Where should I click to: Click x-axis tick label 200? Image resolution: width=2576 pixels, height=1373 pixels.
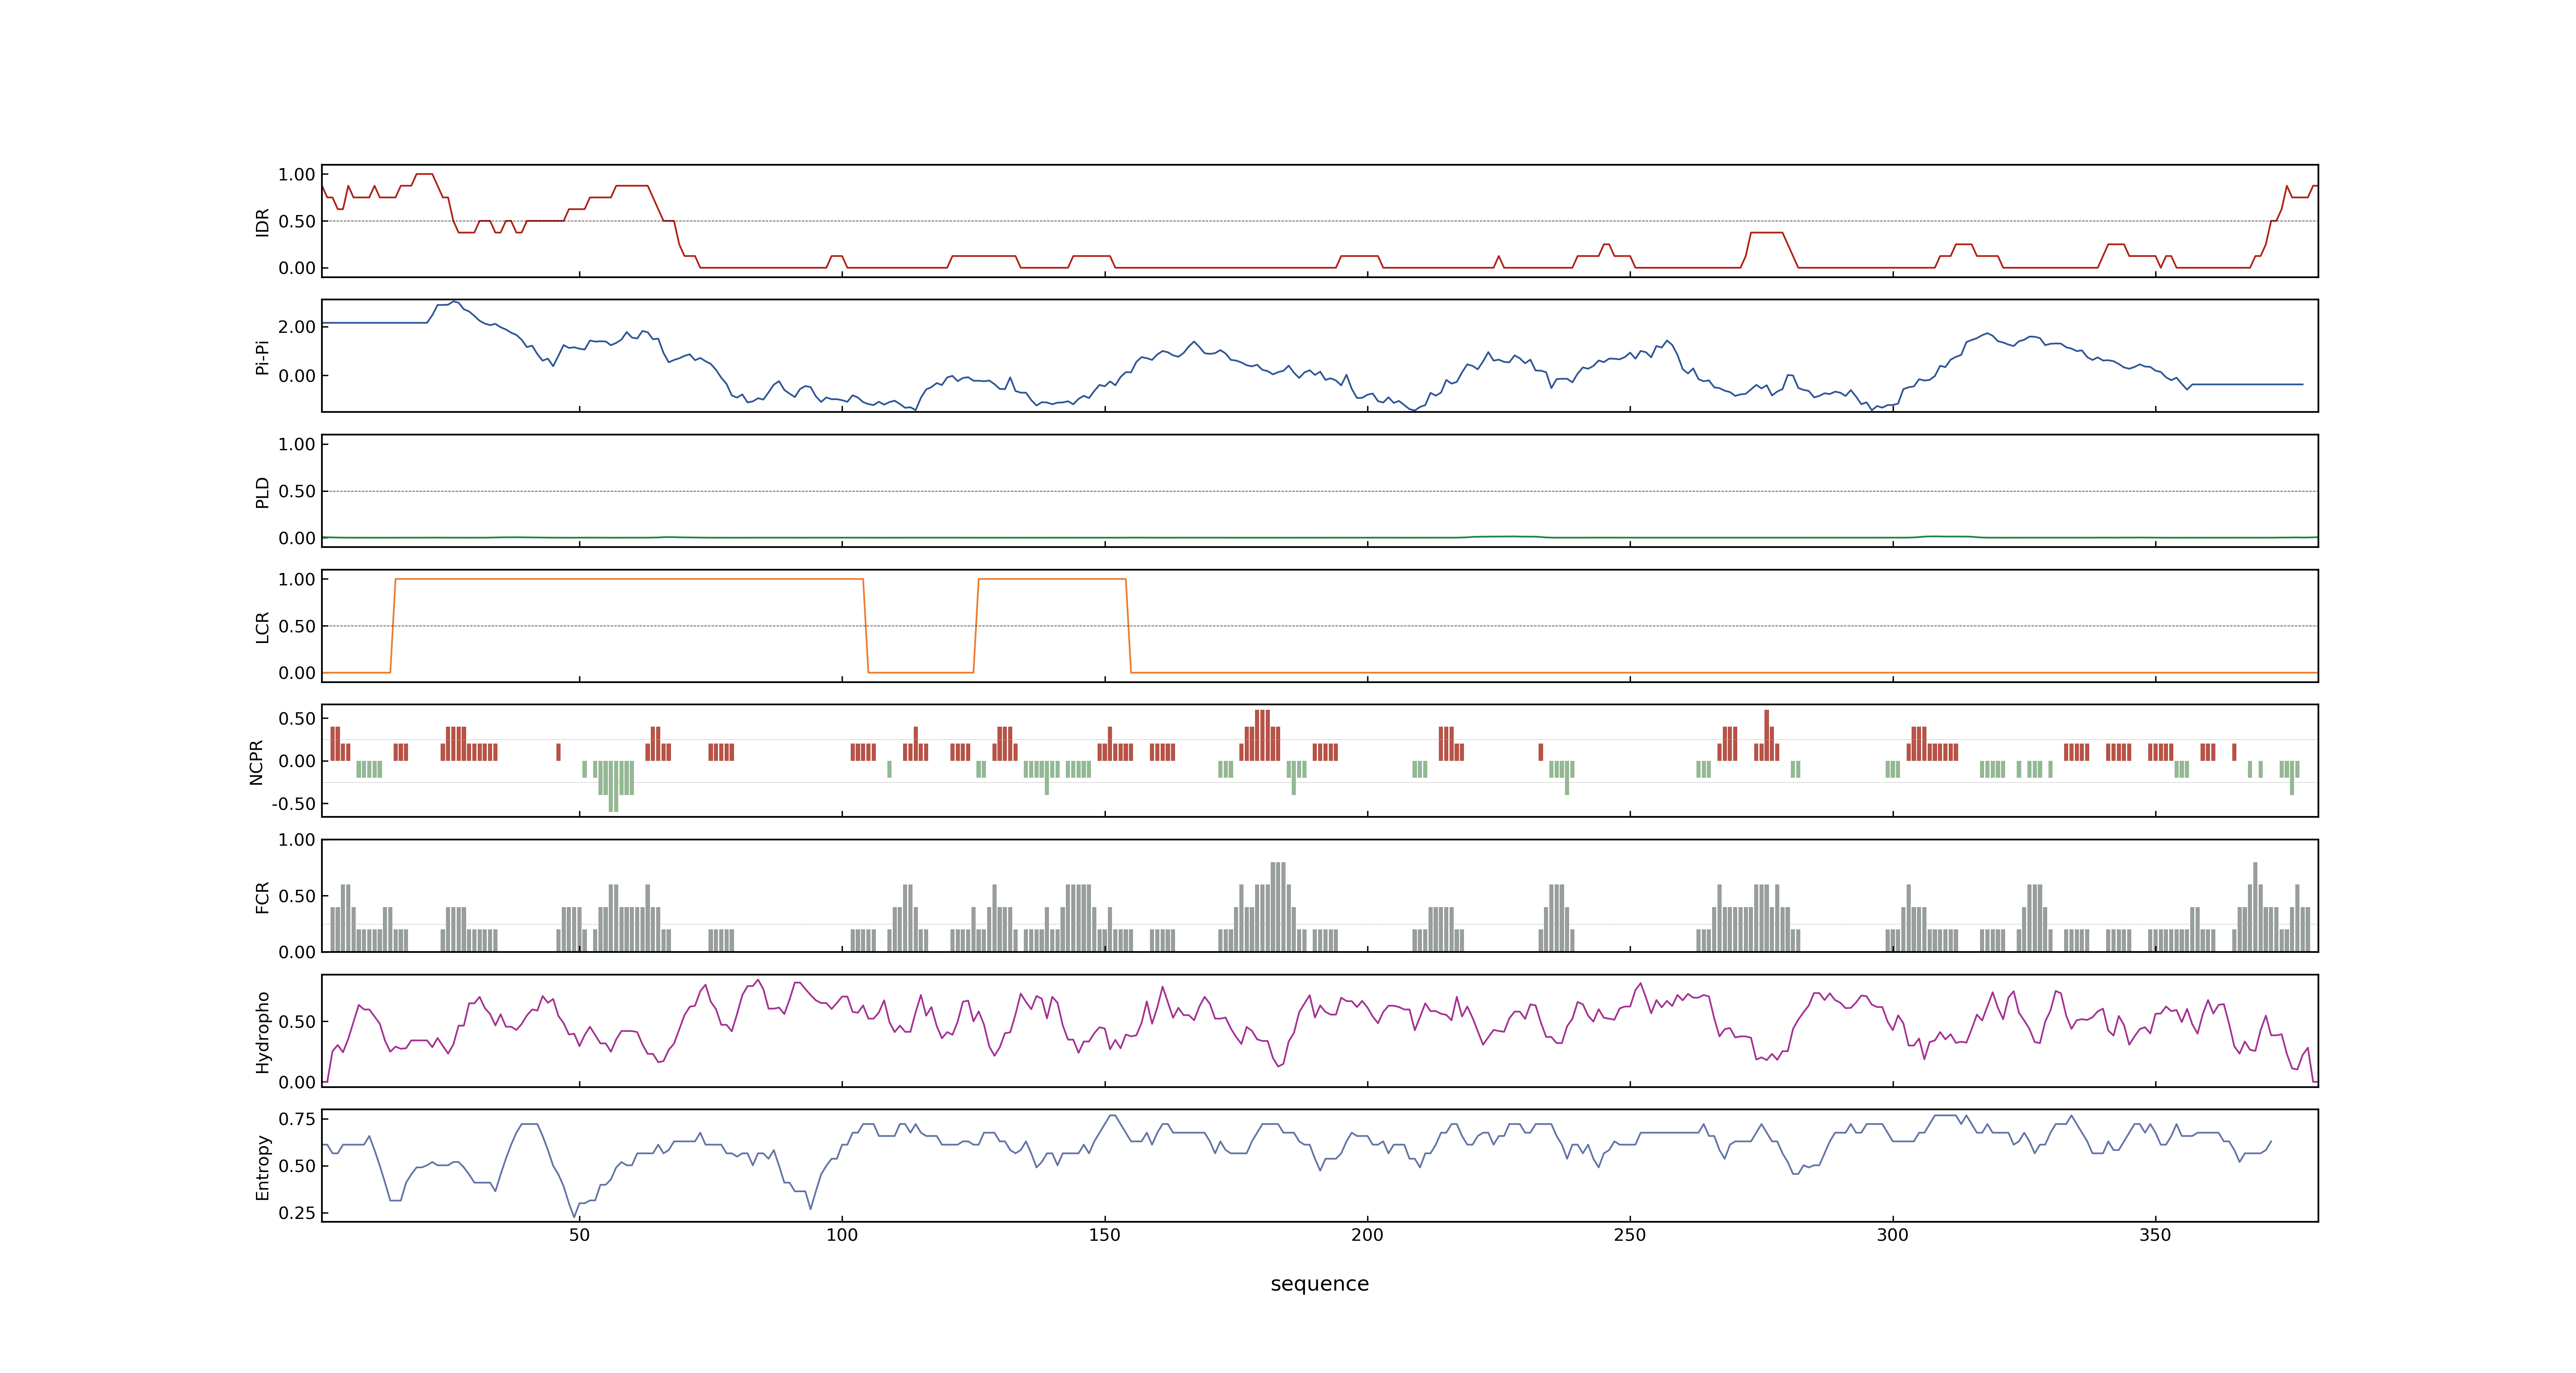(x=1367, y=1235)
